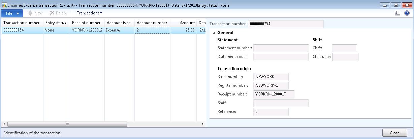Screen dimensions: 414x139
Task: Click the Transaction number field at top
Action: (286, 24)
